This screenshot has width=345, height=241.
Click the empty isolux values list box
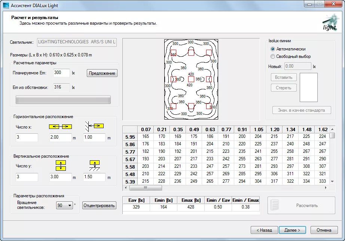308,87
